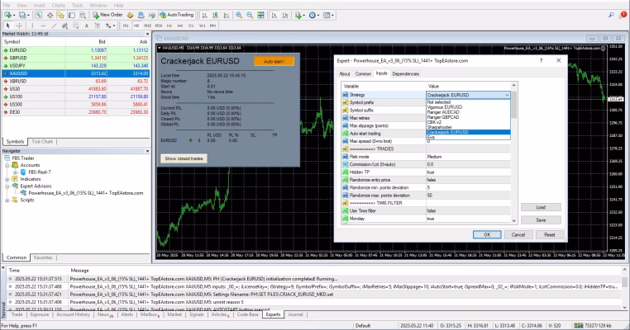
Task: Switch chart to line chart icon
Action: pos(227,15)
